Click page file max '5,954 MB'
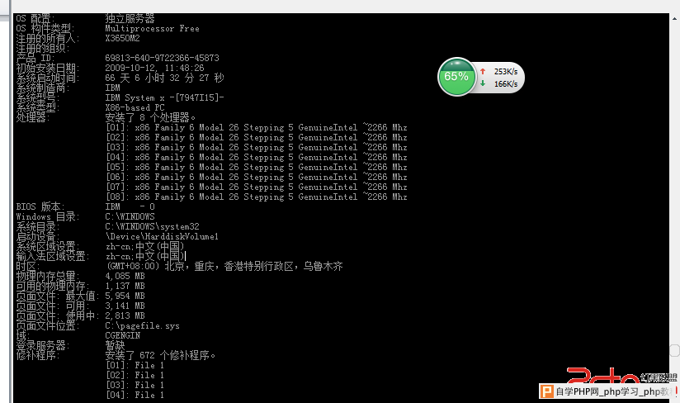Image resolution: width=680 pixels, height=403 pixels. [x=125, y=296]
